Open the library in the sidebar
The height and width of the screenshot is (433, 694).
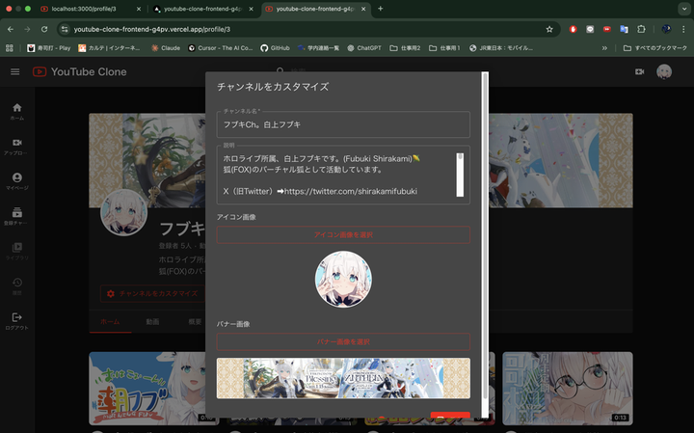pos(16,251)
